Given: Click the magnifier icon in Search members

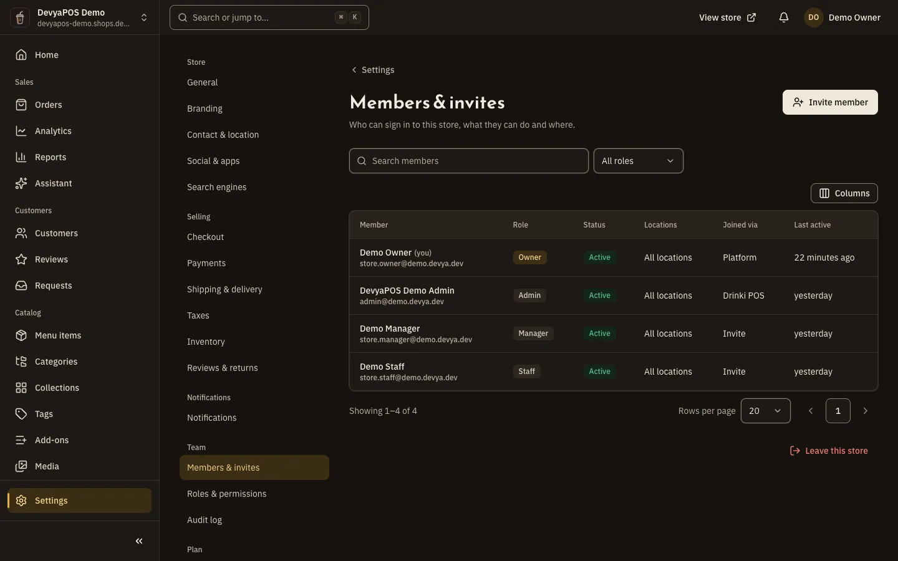Looking at the screenshot, I should click(x=362, y=161).
